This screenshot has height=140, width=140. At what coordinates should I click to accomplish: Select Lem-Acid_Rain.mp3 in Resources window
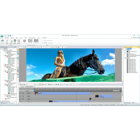pos(134,56)
